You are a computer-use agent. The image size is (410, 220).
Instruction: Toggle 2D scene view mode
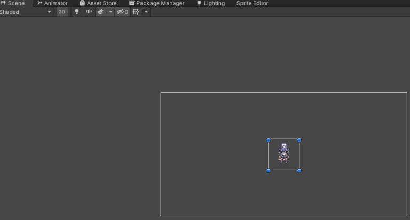(62, 12)
